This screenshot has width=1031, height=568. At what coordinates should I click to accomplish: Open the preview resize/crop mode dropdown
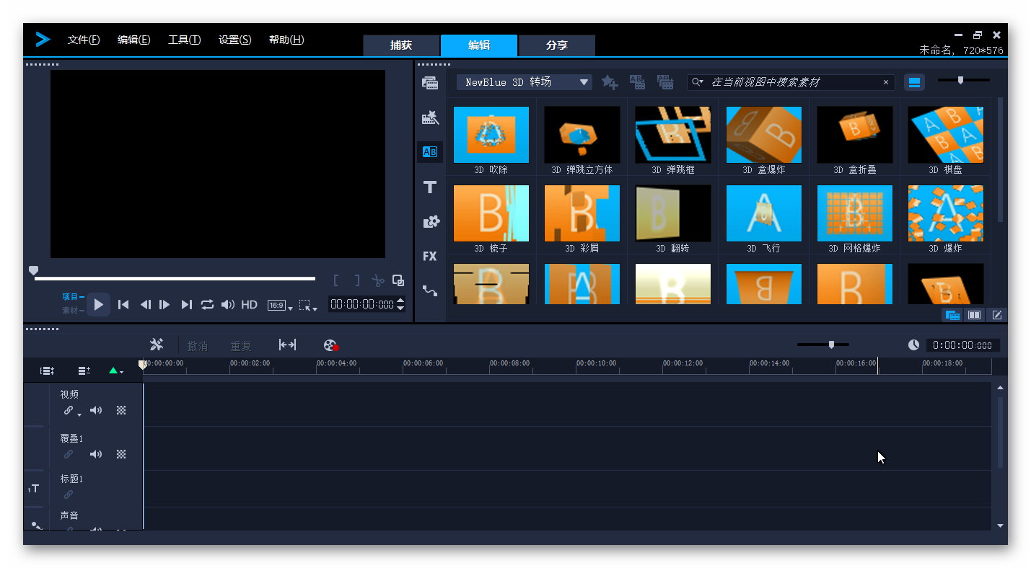[309, 306]
